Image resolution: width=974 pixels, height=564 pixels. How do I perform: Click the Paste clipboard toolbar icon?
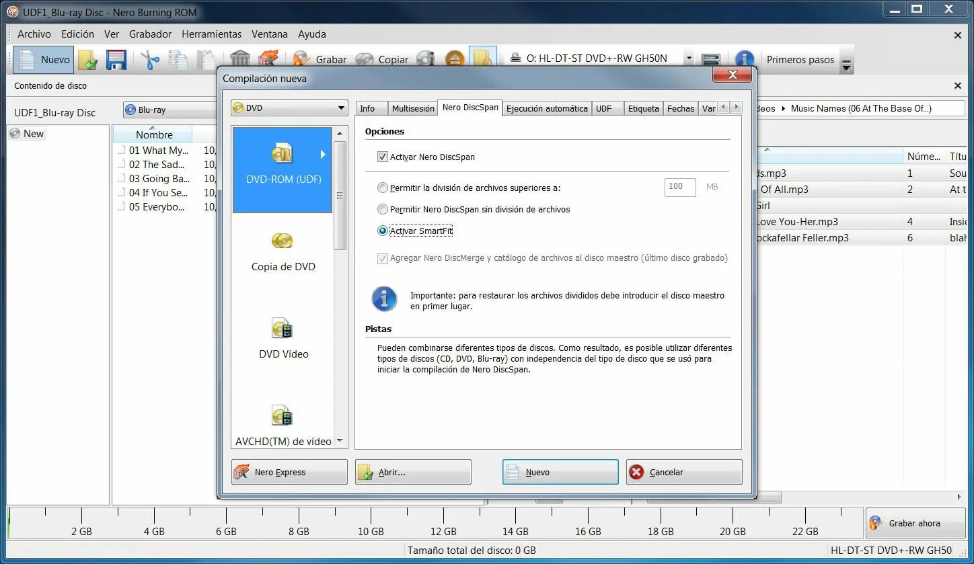point(205,60)
